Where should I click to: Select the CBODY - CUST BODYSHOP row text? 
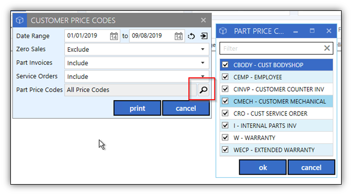268,65
